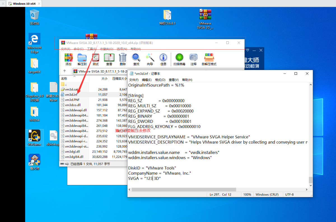Toggle the checkbox on the VMware SVGA 3D desktop icon
The height and width of the screenshot is (222, 336).
(201, 10)
